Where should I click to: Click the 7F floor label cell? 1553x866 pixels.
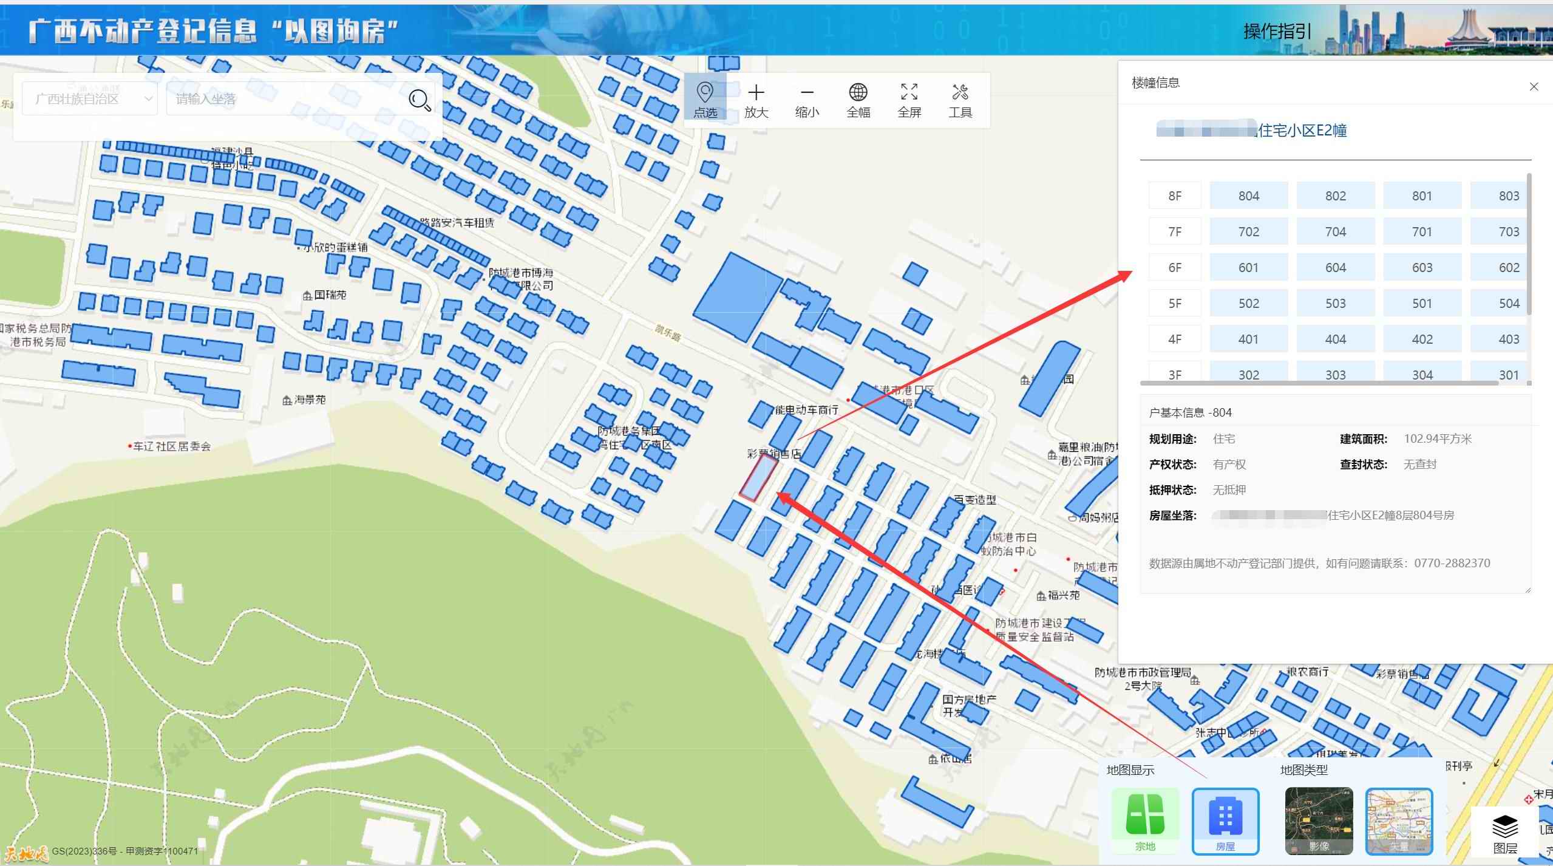click(x=1174, y=231)
